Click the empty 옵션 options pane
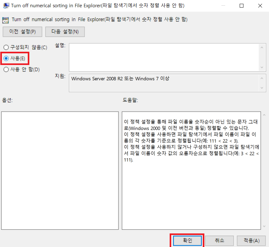The height and width of the screenshot is (247, 269). click(60, 170)
